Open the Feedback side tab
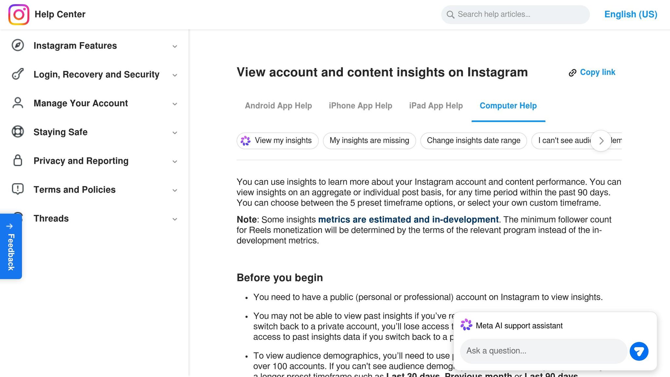 point(11,246)
